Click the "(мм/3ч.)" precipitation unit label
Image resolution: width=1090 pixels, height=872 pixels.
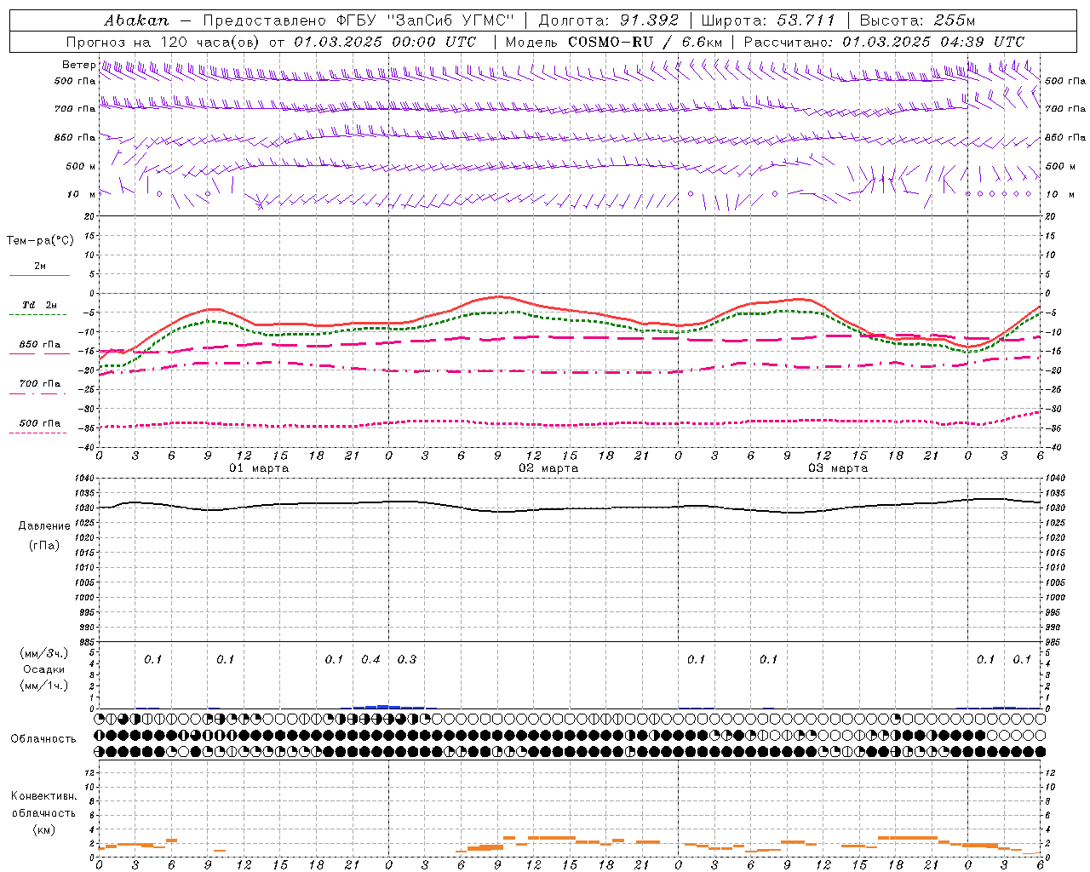(x=44, y=653)
